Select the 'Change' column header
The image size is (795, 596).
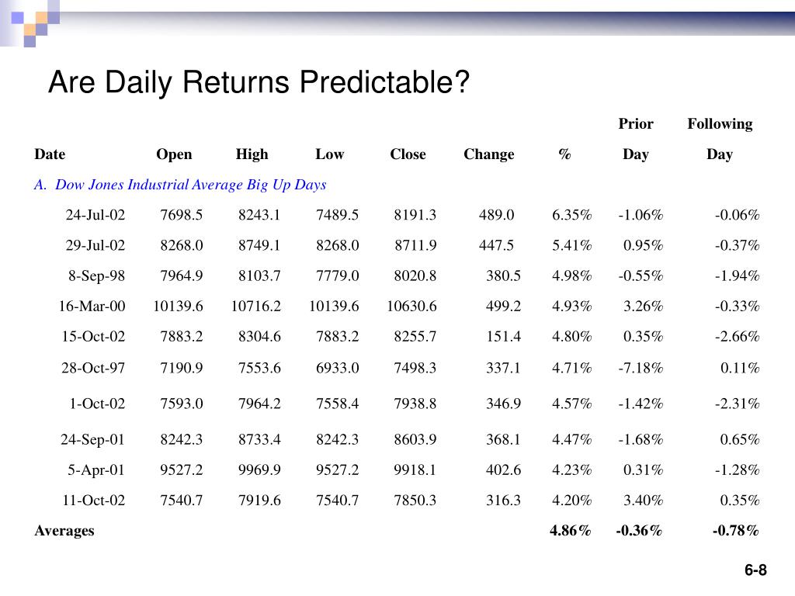[x=489, y=154]
